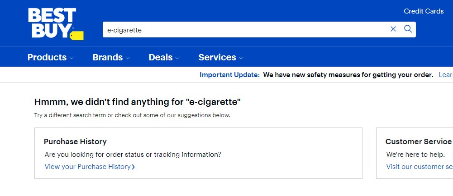Click arrow icon after View your Purchase History
Screen dimensions: 453x196
(x=134, y=167)
